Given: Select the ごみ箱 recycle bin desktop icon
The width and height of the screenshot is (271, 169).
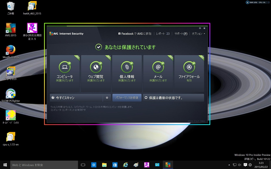Looking at the screenshot, I should 11,8.
